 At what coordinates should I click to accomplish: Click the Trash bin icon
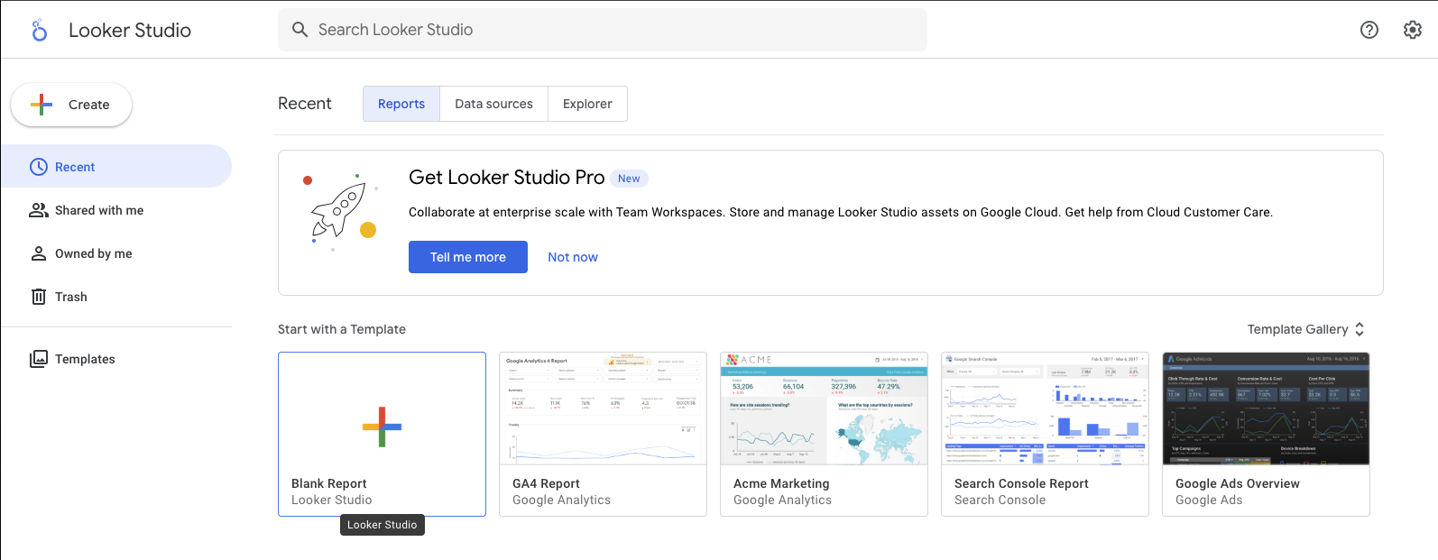(x=39, y=297)
